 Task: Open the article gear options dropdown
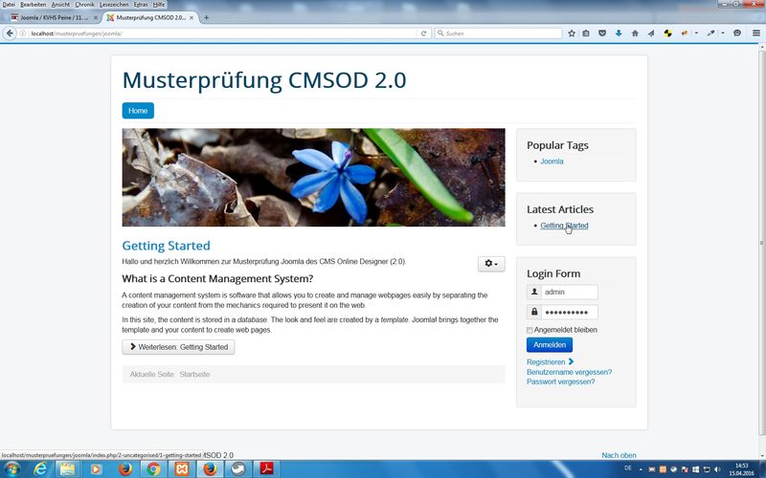(491, 264)
